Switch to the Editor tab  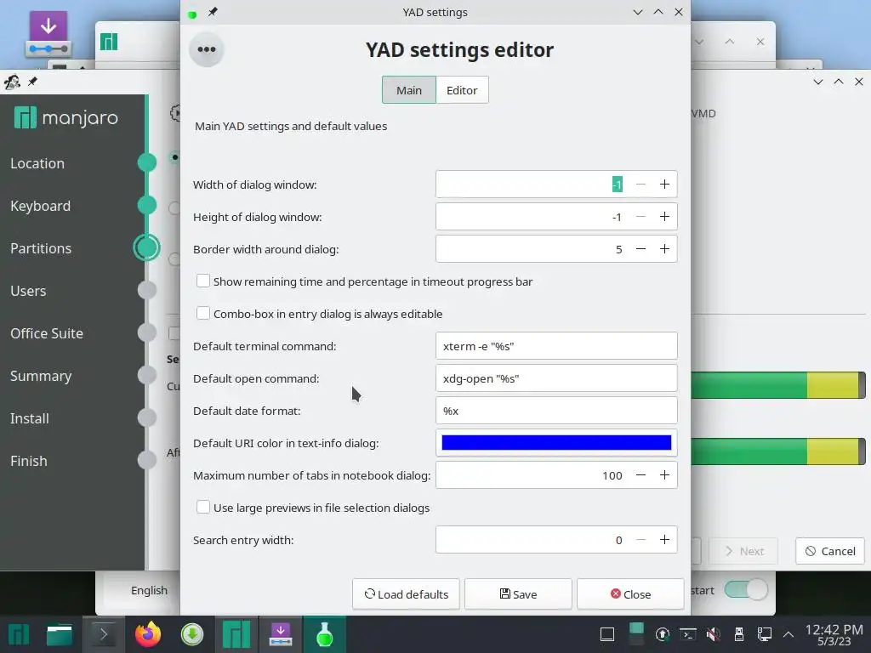point(462,90)
